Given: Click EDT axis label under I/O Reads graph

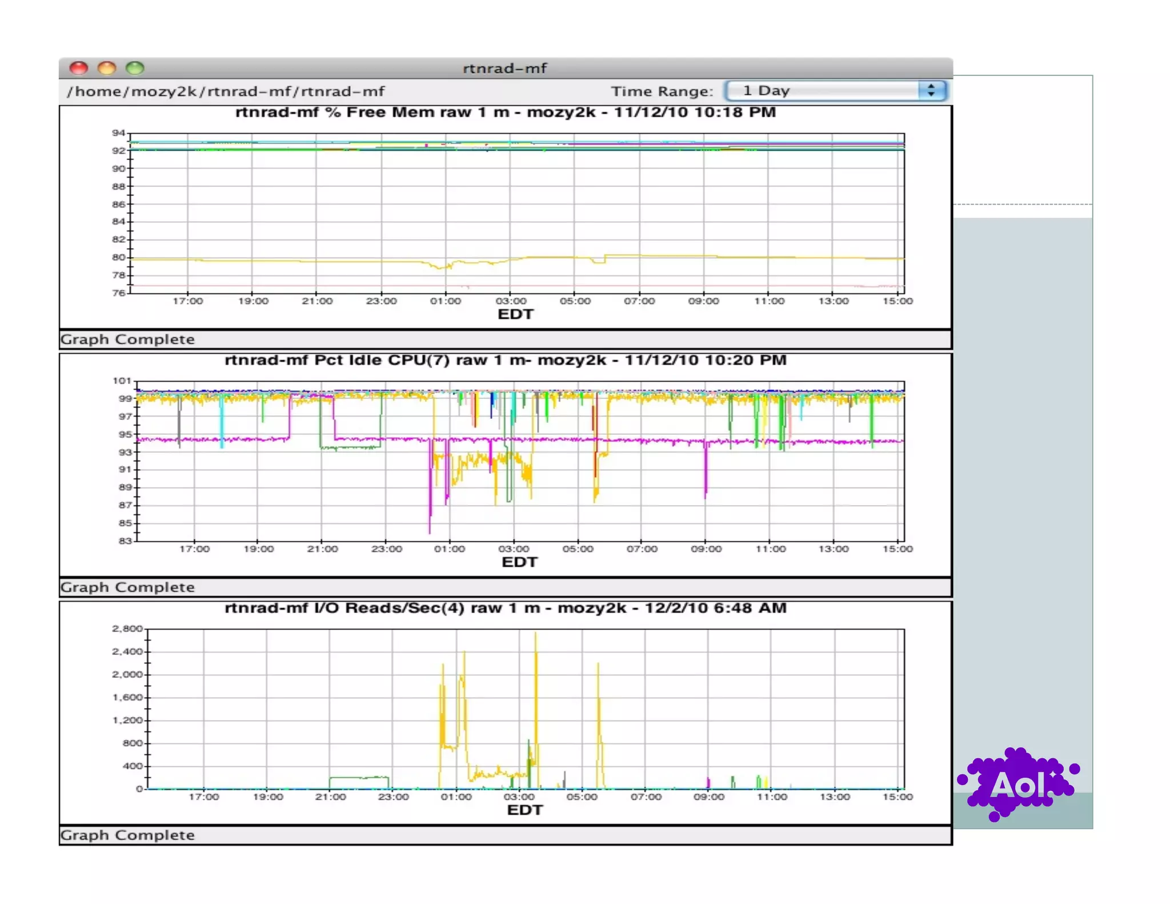Looking at the screenshot, I should pos(524,810).
